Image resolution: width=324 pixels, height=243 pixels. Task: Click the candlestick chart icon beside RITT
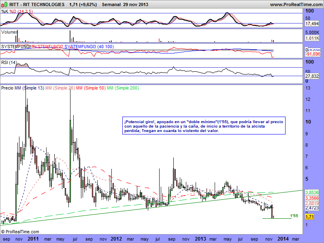pyautogui.click(x=4, y=4)
